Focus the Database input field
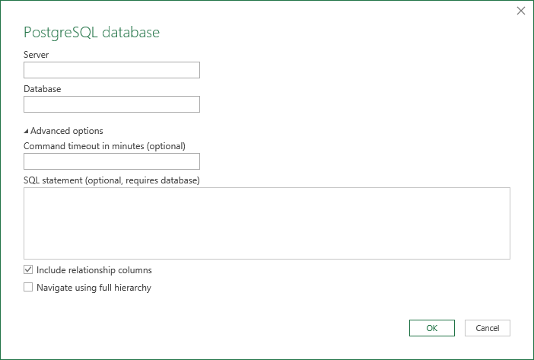Viewport: 534px width, 360px height. point(112,104)
